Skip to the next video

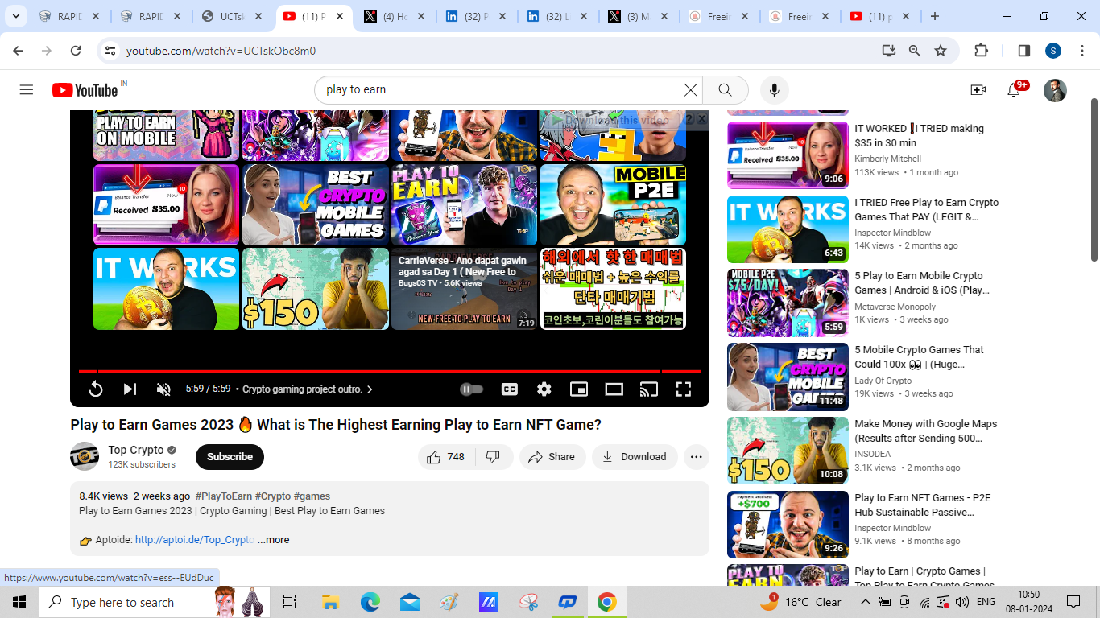click(130, 389)
